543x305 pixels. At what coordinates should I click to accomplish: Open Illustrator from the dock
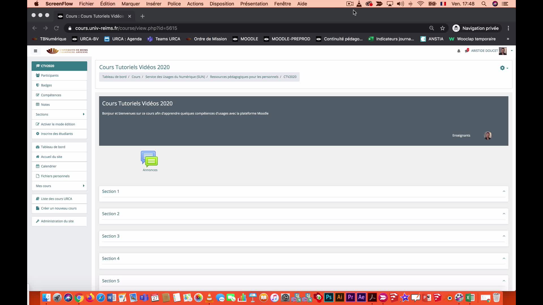[x=340, y=297]
